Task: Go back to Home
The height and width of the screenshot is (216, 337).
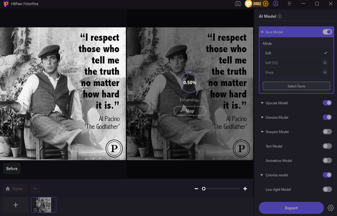Action: pyautogui.click(x=15, y=189)
